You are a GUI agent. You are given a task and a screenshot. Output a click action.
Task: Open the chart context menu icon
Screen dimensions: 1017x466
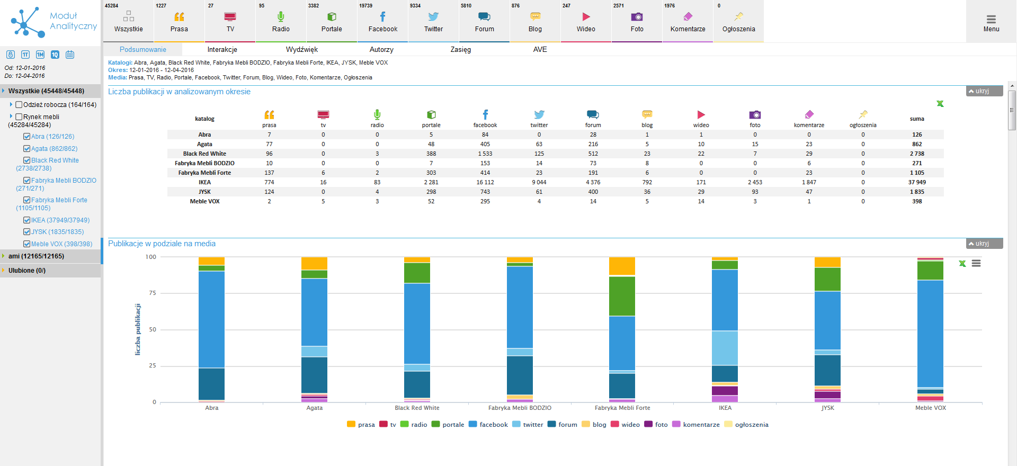976,263
